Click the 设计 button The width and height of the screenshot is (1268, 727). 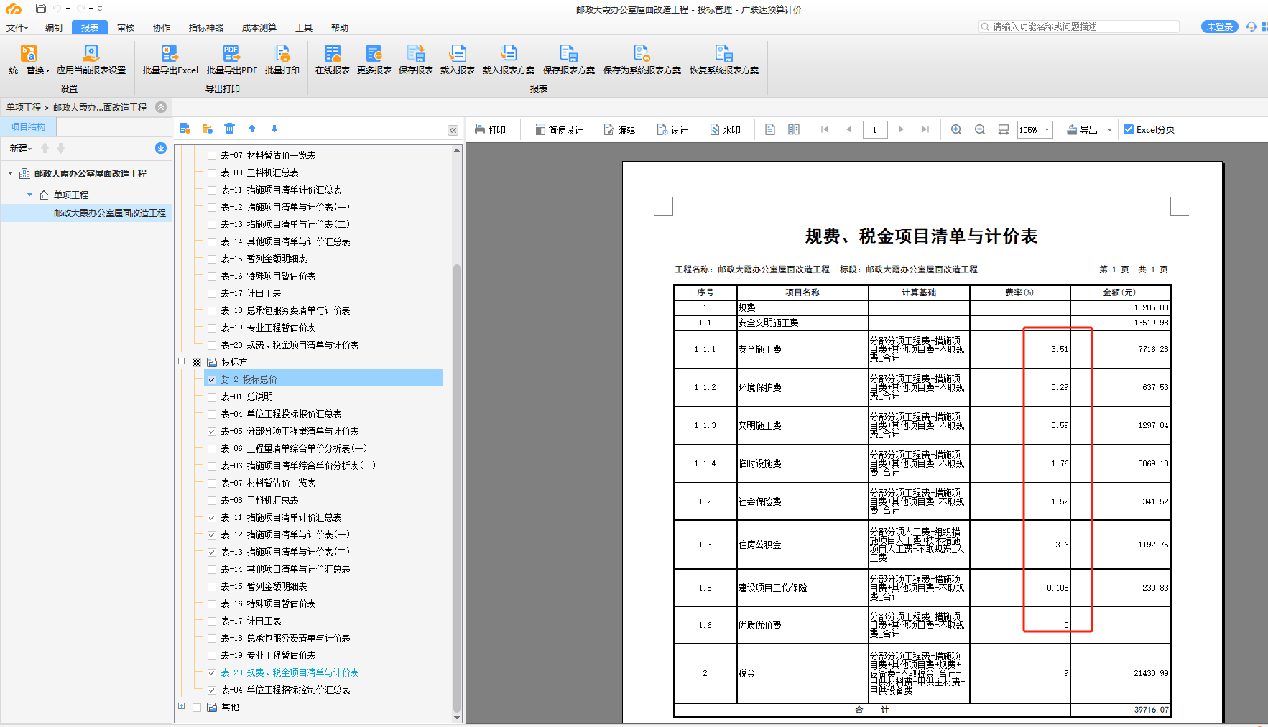[672, 129]
